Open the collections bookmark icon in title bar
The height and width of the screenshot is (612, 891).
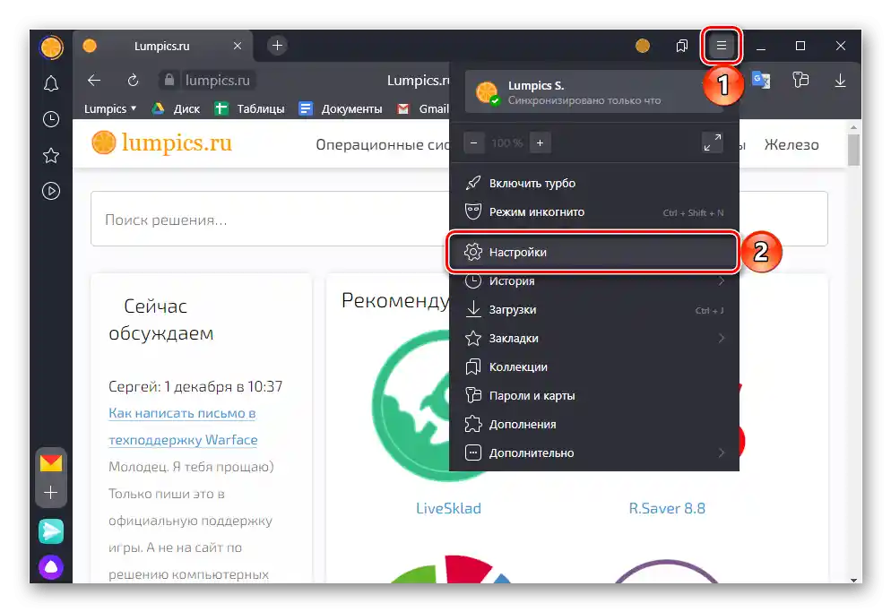682,46
